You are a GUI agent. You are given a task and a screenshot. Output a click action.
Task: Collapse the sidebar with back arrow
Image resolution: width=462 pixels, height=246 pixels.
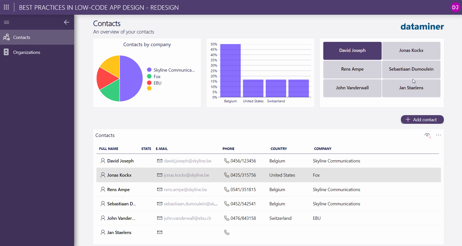pos(66,22)
